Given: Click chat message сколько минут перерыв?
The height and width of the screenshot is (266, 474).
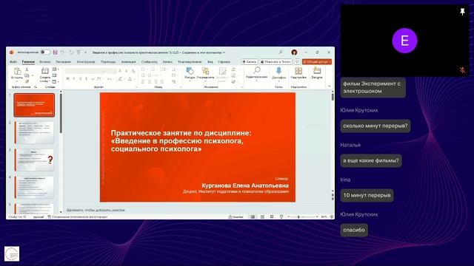Looking at the screenshot, I should tap(375, 126).
